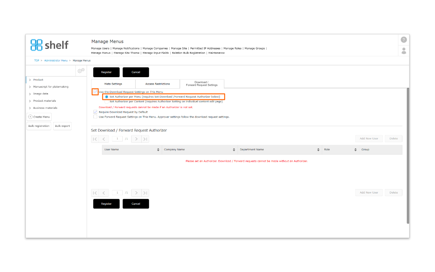Open the Access Restrictions tab

(x=157, y=84)
